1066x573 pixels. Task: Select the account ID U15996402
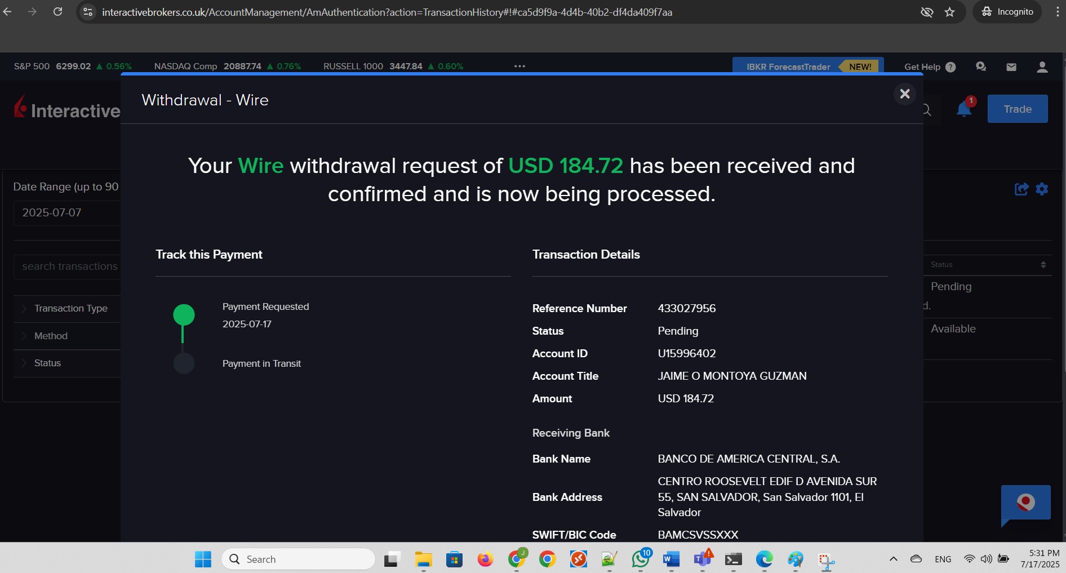point(686,353)
